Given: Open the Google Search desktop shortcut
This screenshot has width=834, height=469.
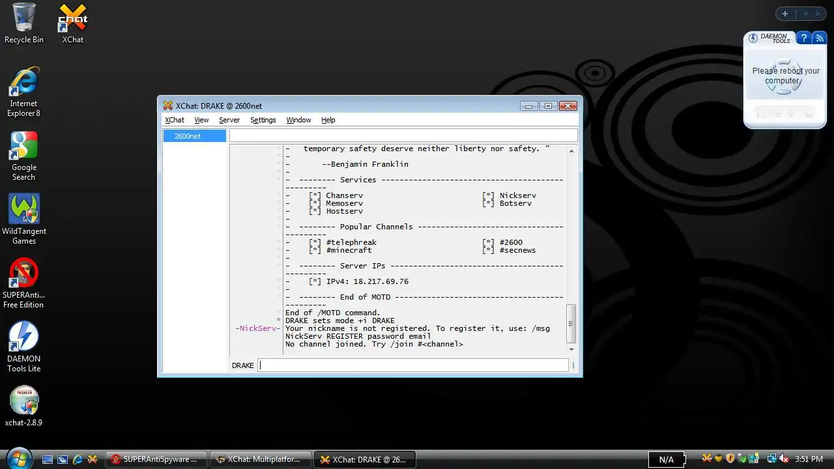Looking at the screenshot, I should (24, 156).
